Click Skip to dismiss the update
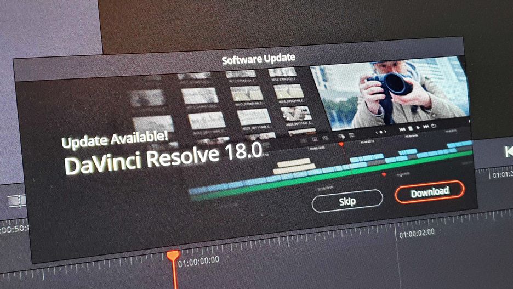Viewport: 513px width, 289px height. tap(347, 201)
